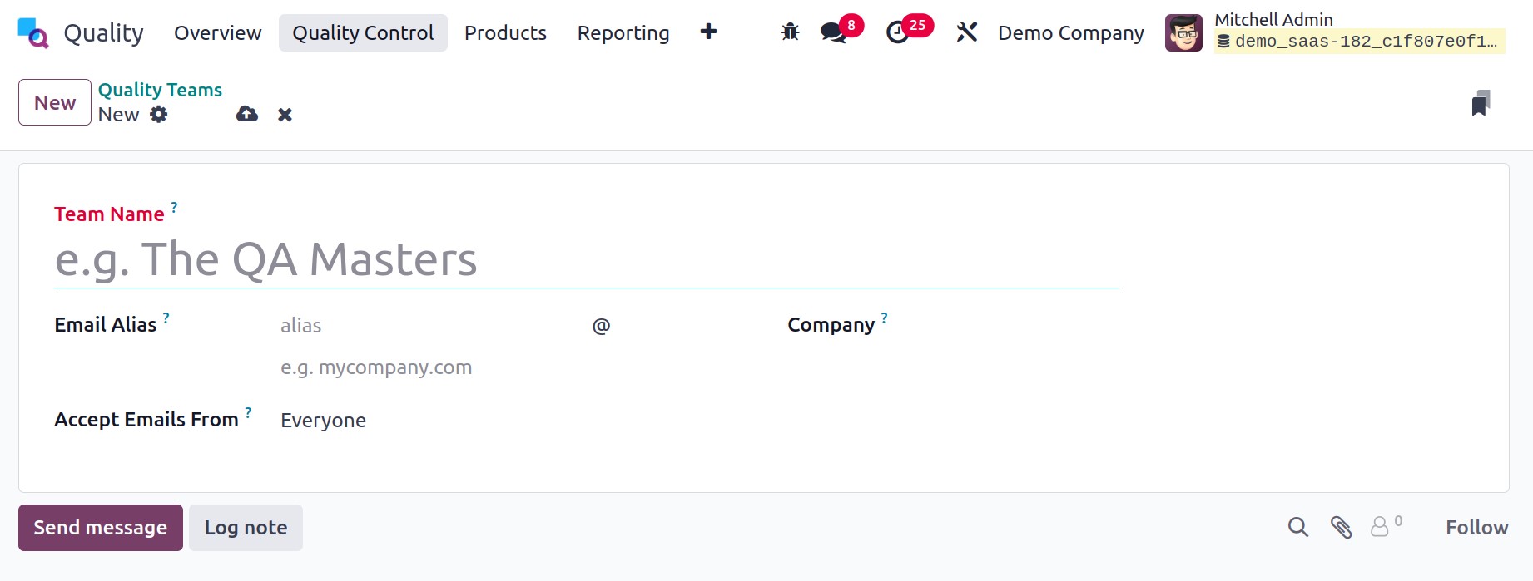Open the Demo Company switcher
Screen dimensions: 1533x581
tap(1071, 32)
